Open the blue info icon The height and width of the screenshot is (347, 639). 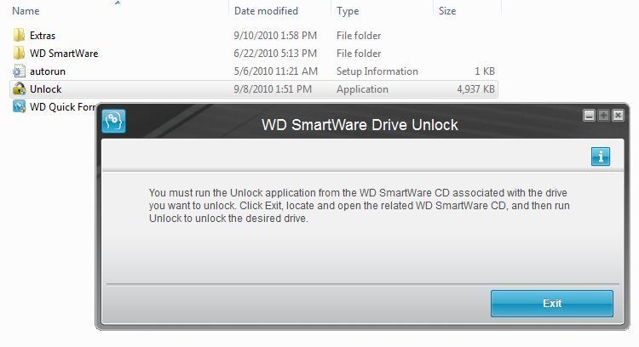coord(601,156)
